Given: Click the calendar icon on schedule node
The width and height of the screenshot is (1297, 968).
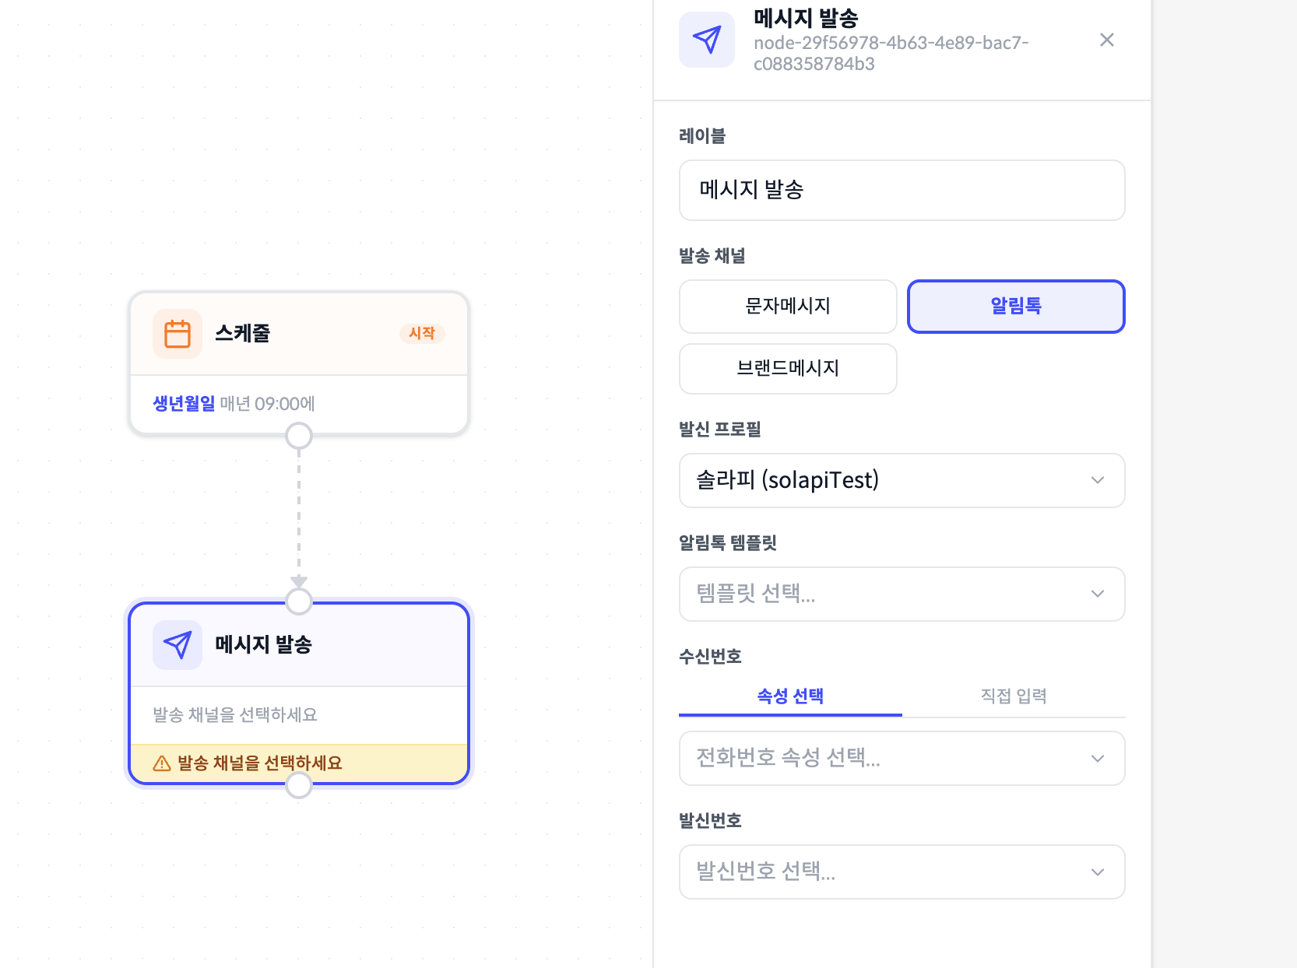Looking at the screenshot, I should point(178,334).
